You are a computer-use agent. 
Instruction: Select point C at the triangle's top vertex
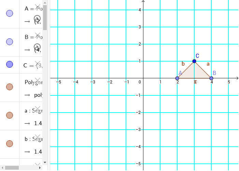point(194,61)
